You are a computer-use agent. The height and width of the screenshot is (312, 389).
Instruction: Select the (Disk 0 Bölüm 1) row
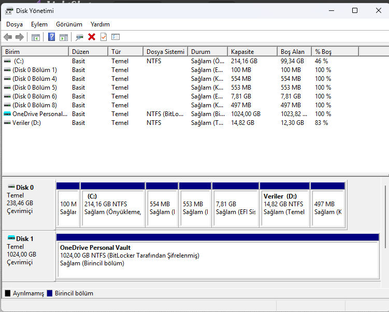[181, 70]
